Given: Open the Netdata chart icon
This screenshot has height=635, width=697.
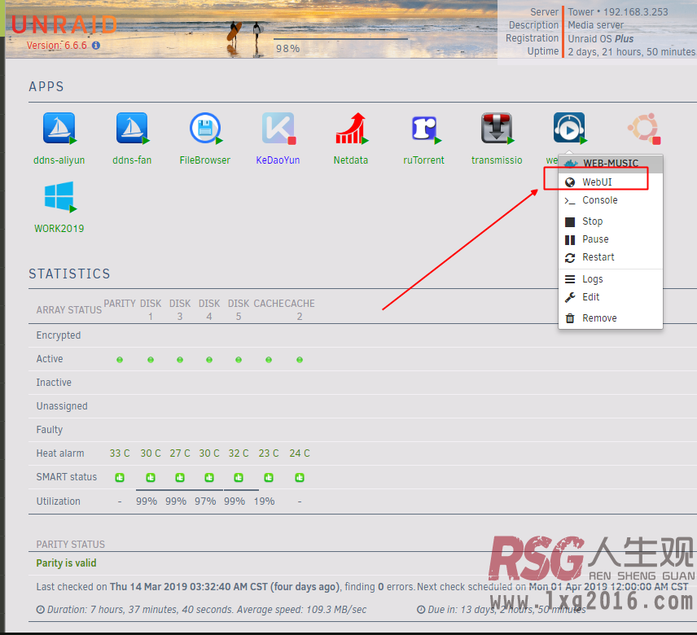Looking at the screenshot, I should tap(351, 128).
